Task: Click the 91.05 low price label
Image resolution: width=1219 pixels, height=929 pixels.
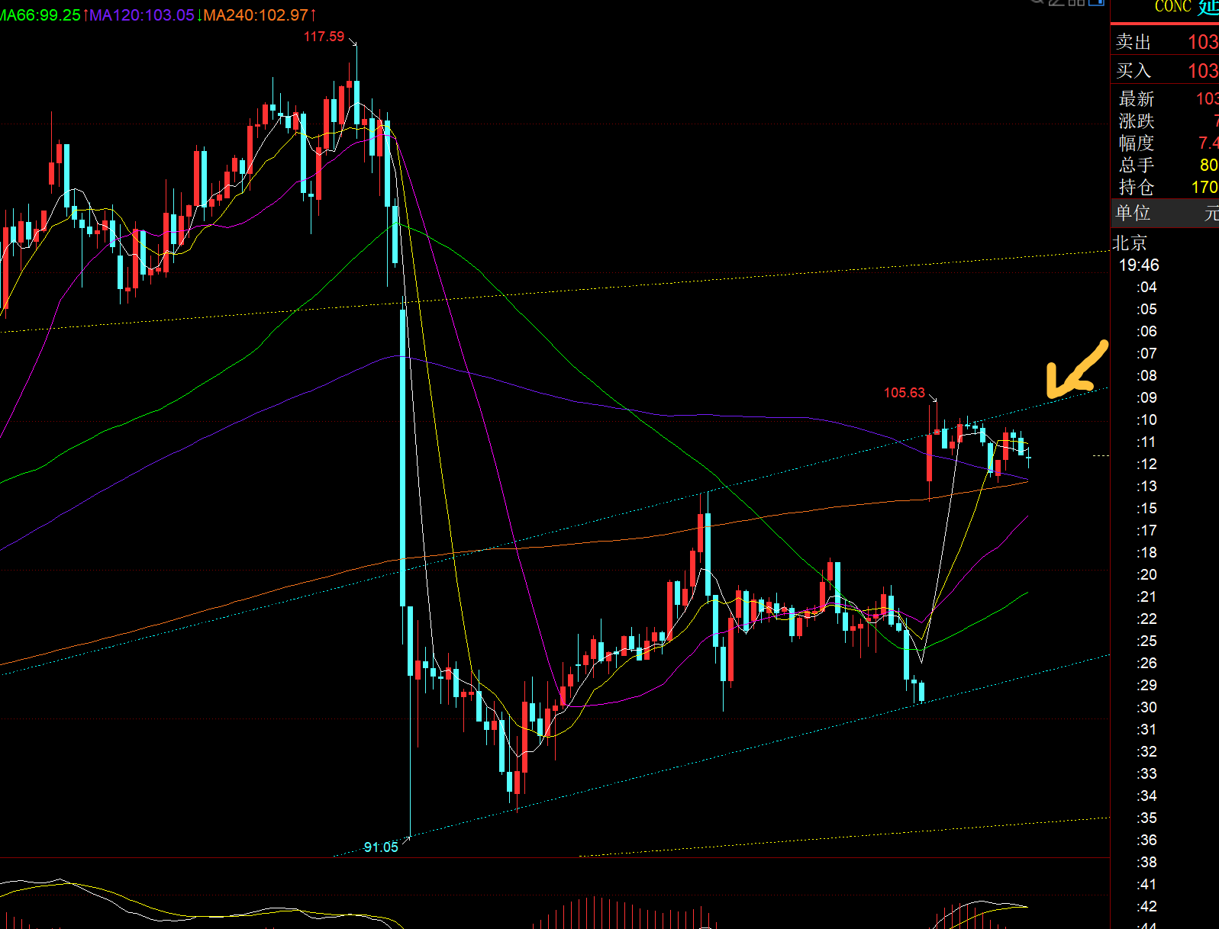Action: pos(381,847)
